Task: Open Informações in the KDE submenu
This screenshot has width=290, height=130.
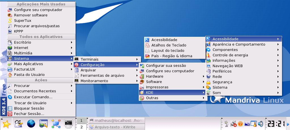Action: (x=244, y=61)
